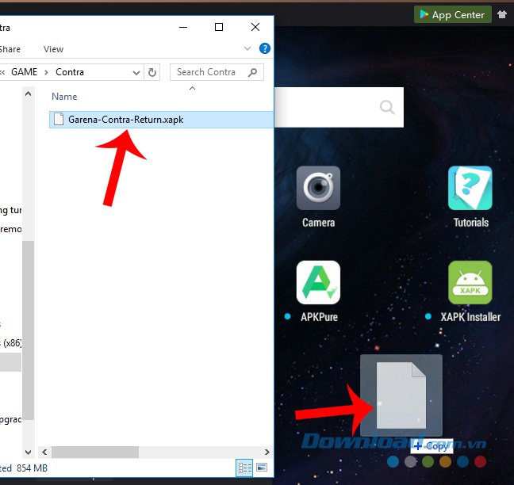514x485 pixels.
Task: Click the search magnifier in Explorer
Action: (x=252, y=72)
